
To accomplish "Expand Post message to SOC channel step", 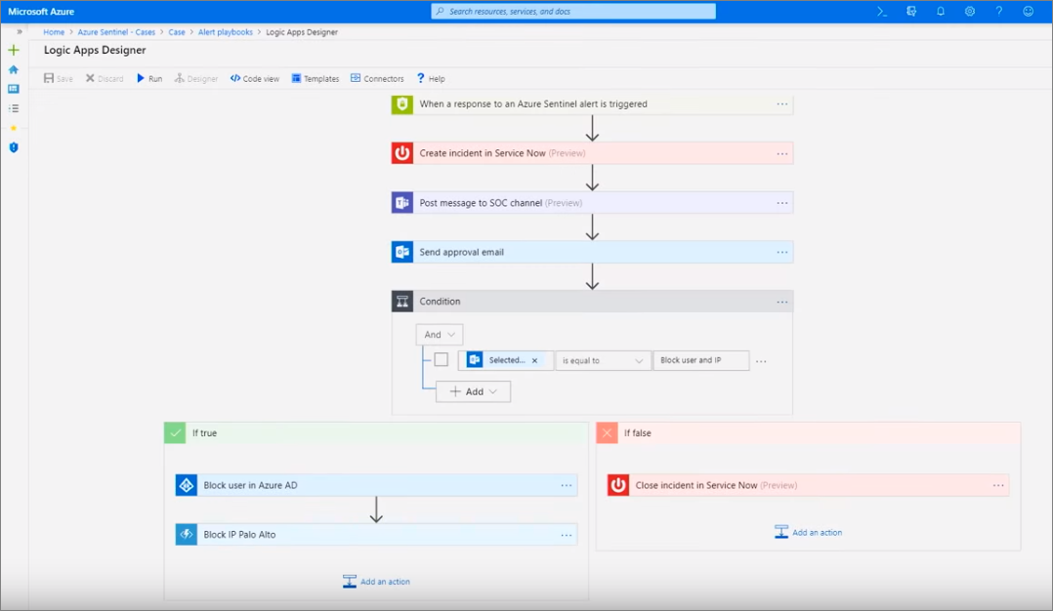I will pyautogui.click(x=592, y=203).
